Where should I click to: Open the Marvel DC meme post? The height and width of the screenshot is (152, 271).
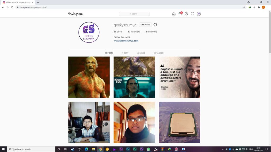(134, 77)
